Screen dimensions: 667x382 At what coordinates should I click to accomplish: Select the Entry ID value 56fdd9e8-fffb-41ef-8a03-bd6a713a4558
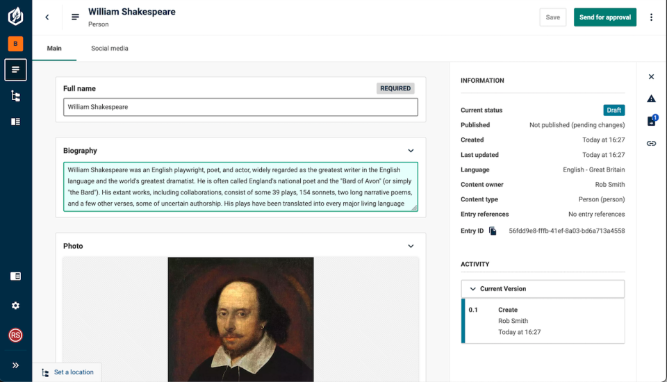click(567, 231)
